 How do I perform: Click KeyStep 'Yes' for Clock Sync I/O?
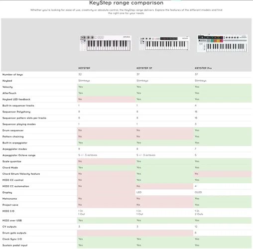(81, 239)
